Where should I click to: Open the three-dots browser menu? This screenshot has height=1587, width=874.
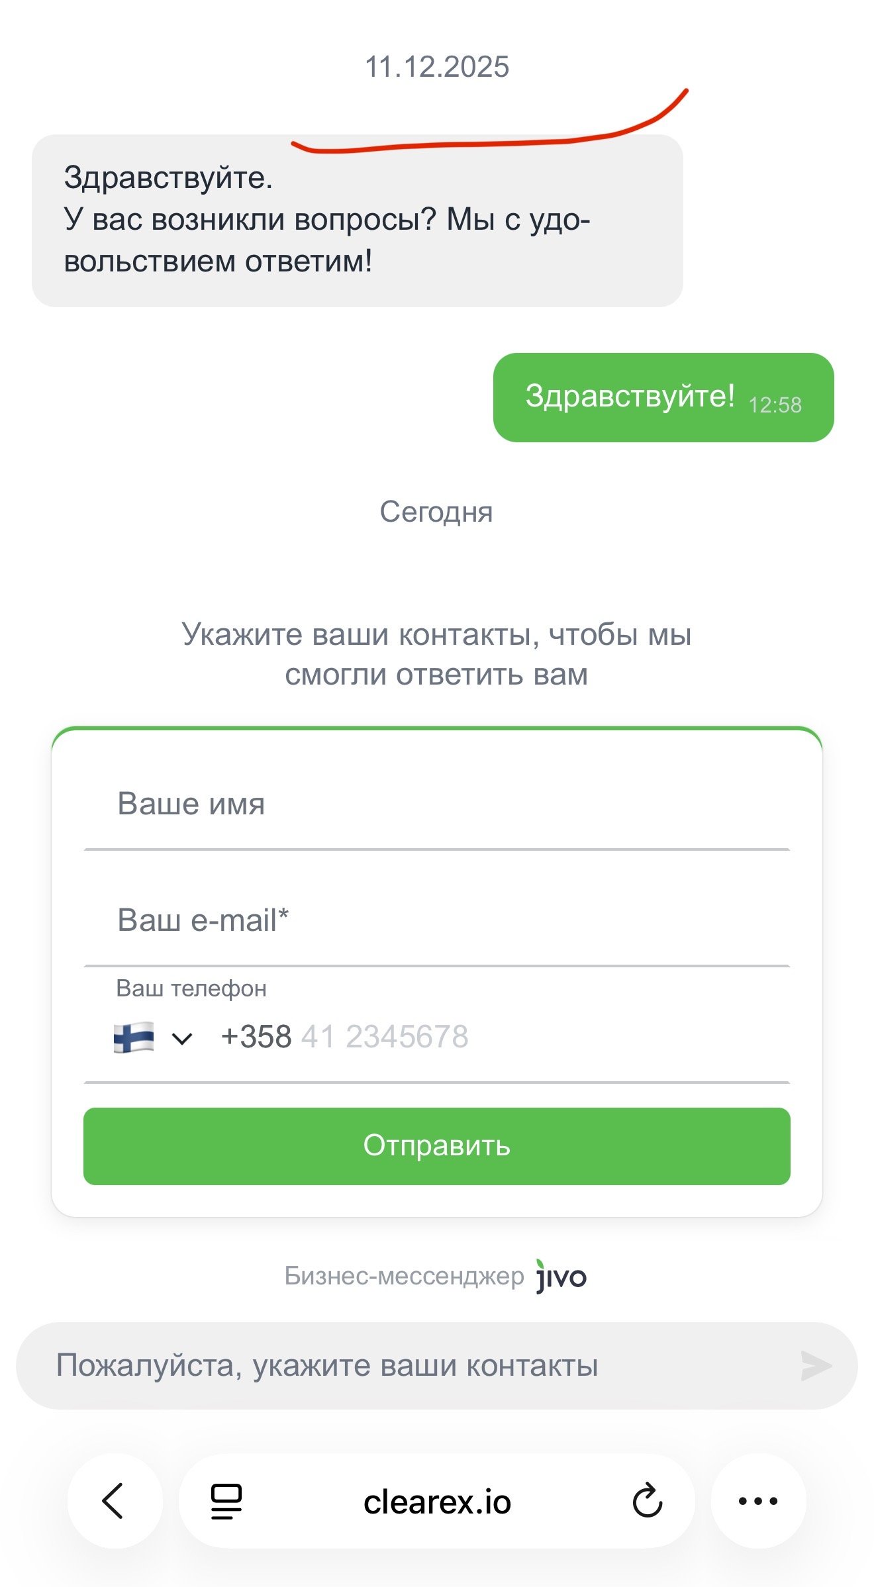758,1501
